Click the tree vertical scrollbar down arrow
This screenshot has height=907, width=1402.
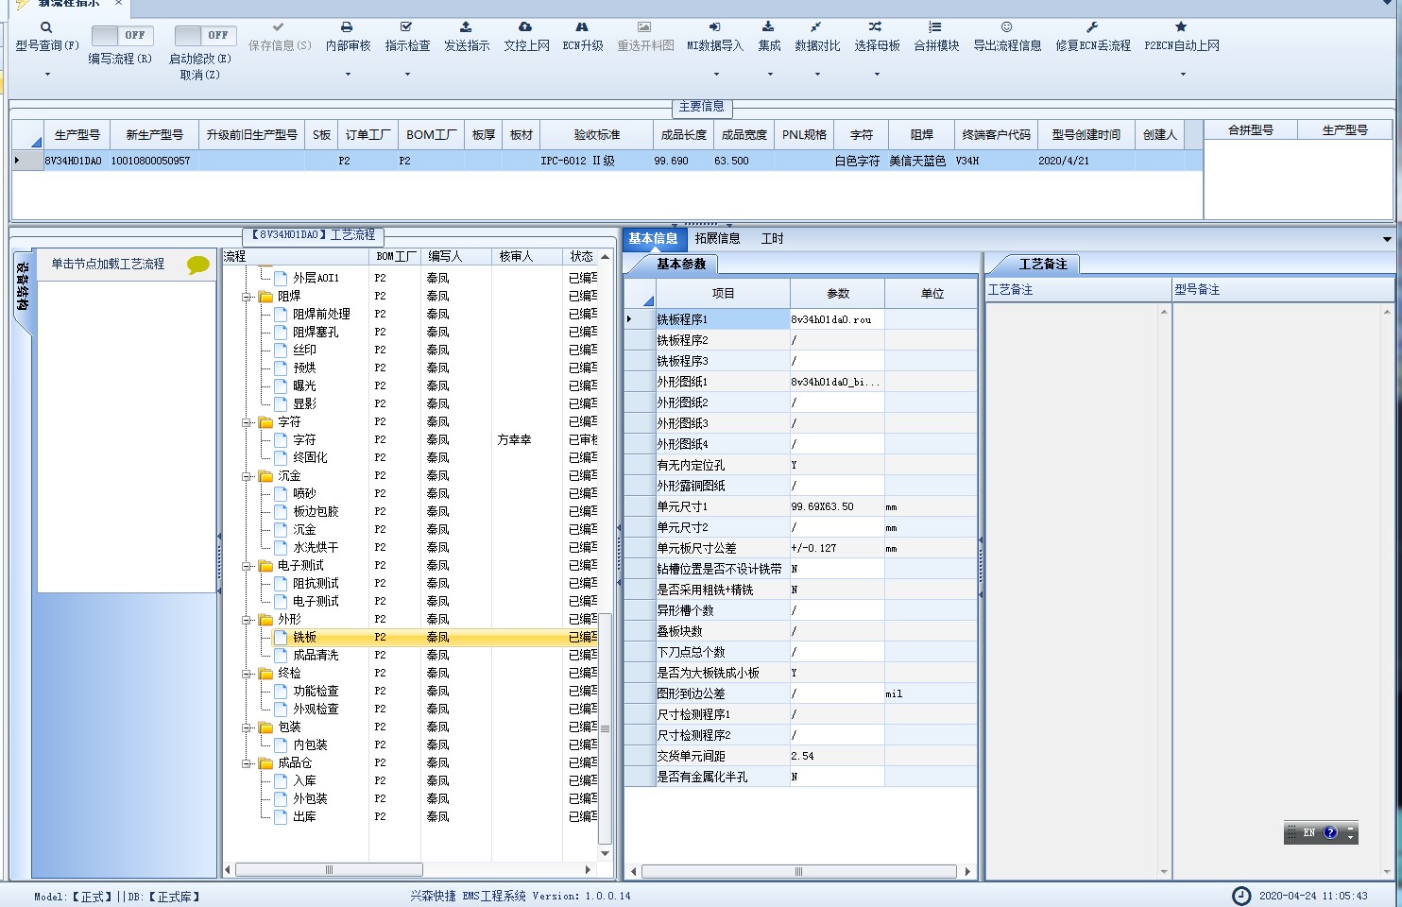606,852
